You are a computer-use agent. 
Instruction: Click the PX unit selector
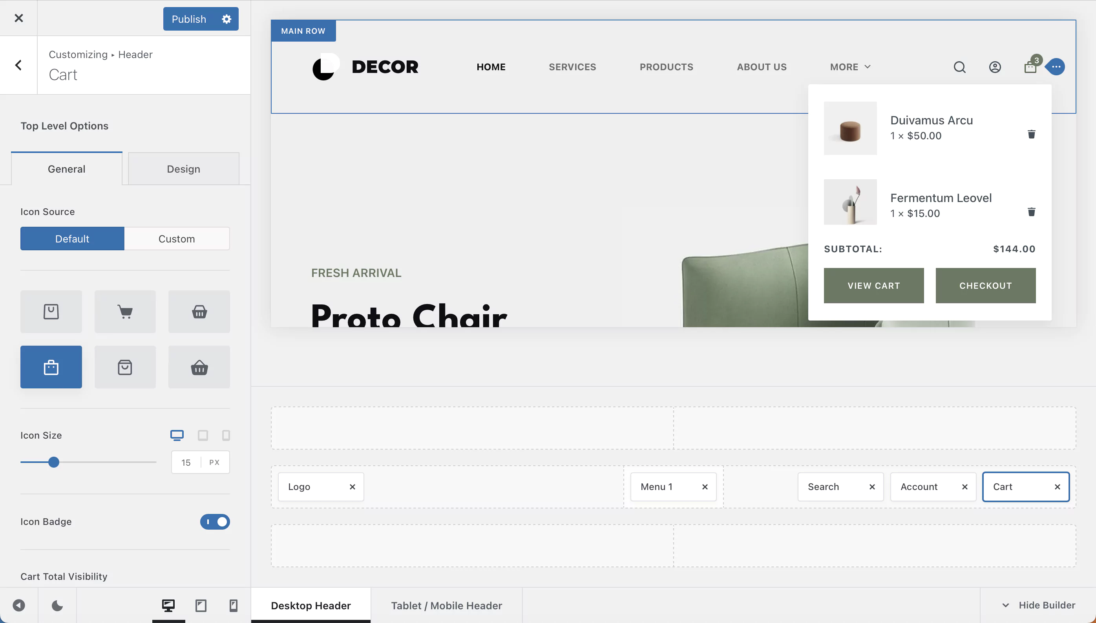(214, 463)
